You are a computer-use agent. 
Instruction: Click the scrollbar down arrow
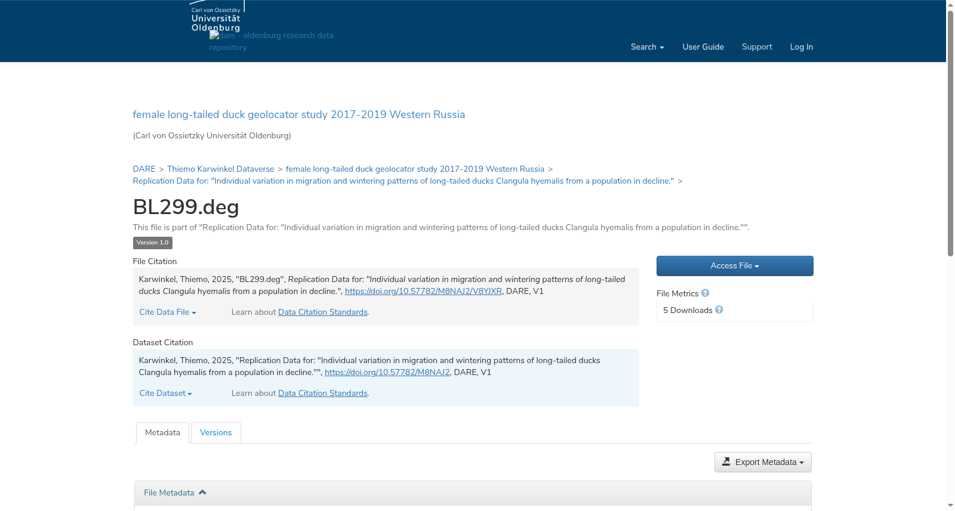(x=950, y=506)
